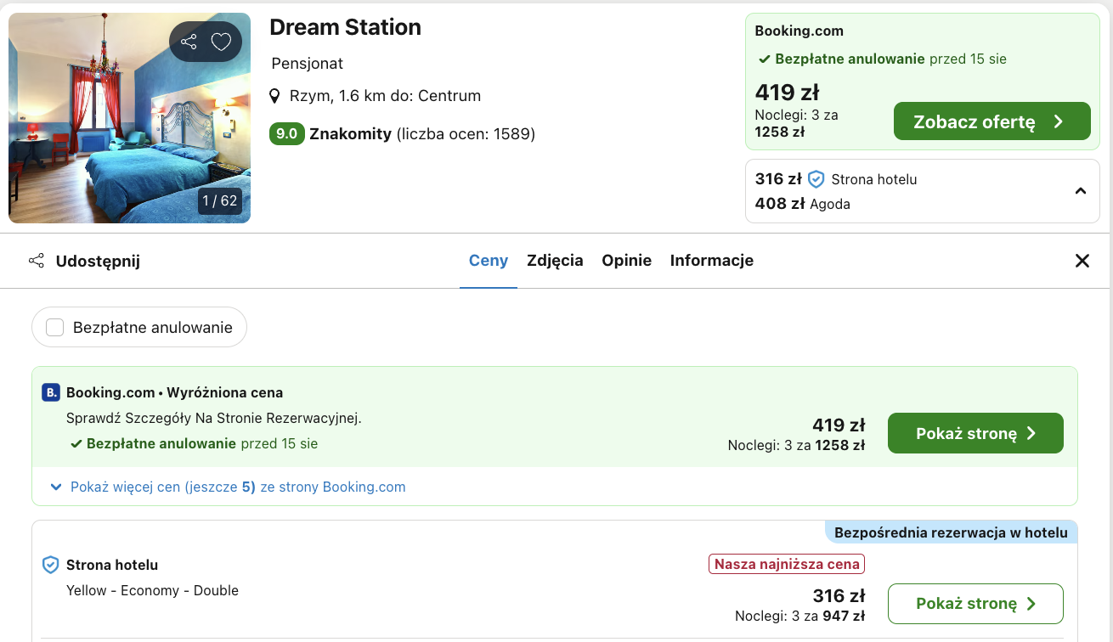
Task: Click the 408 zł Agoda price
Action: coord(803,204)
